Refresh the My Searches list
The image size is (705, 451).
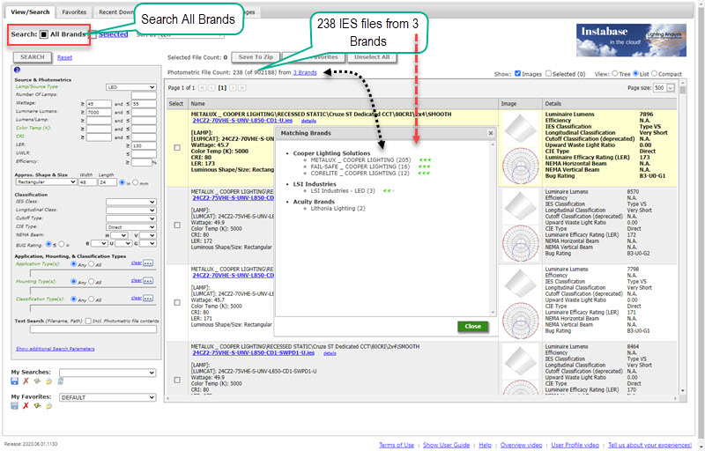coord(60,381)
